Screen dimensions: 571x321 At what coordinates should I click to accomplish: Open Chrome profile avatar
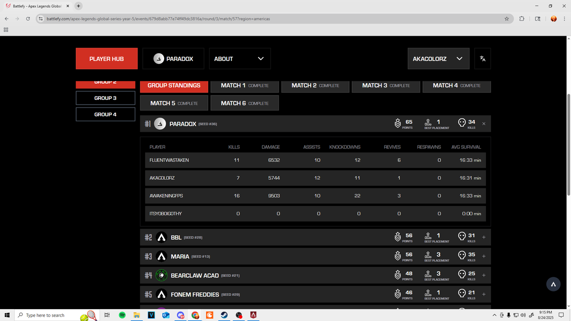tap(553, 19)
